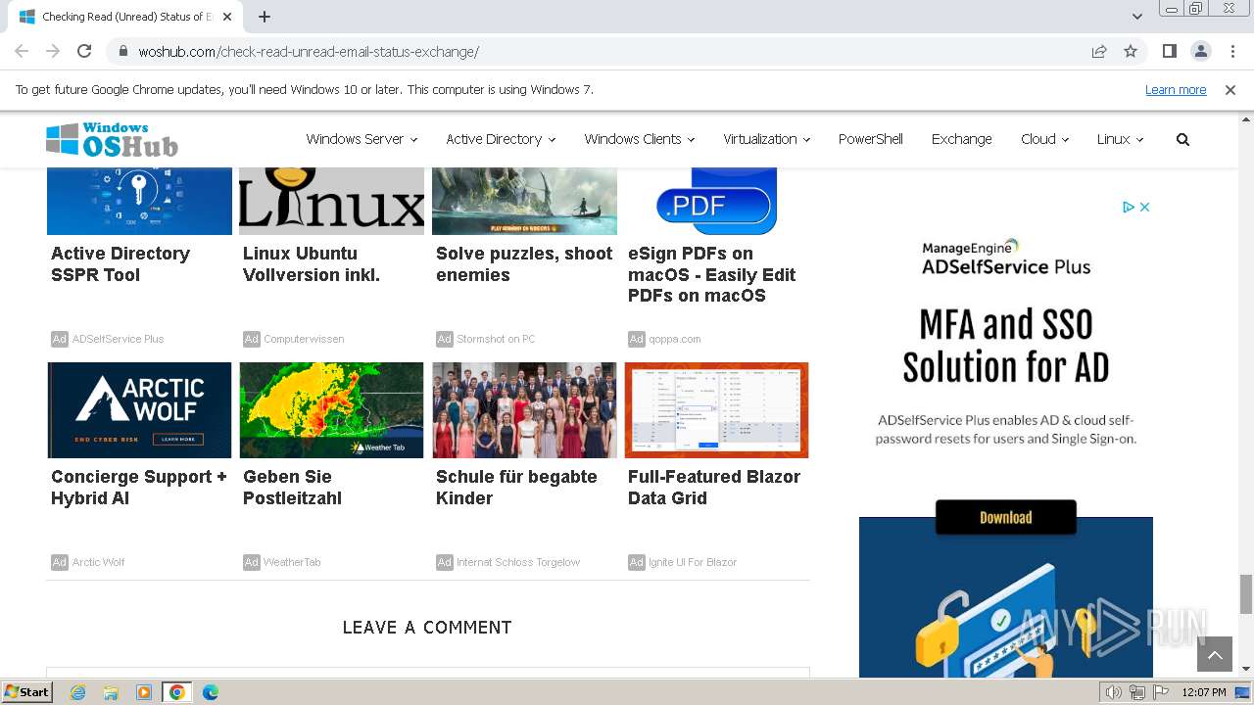
Task: Open Geben Sie Postleitzahl ad
Action: tap(292, 488)
